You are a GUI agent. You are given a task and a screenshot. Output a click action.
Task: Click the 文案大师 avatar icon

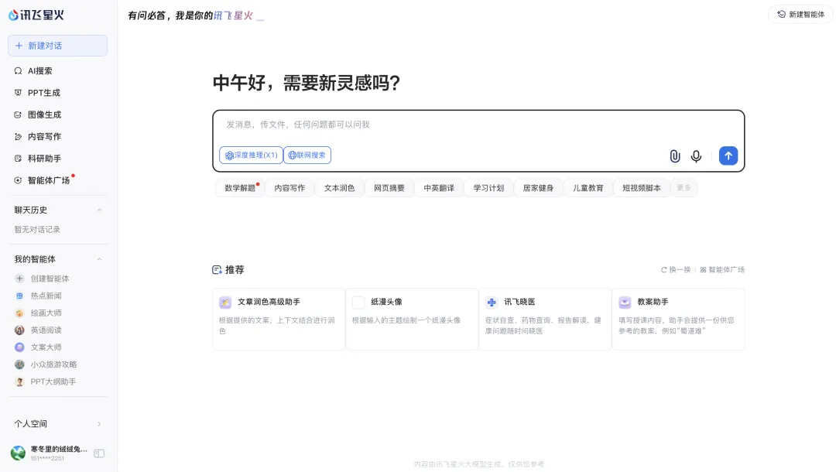[19, 347]
